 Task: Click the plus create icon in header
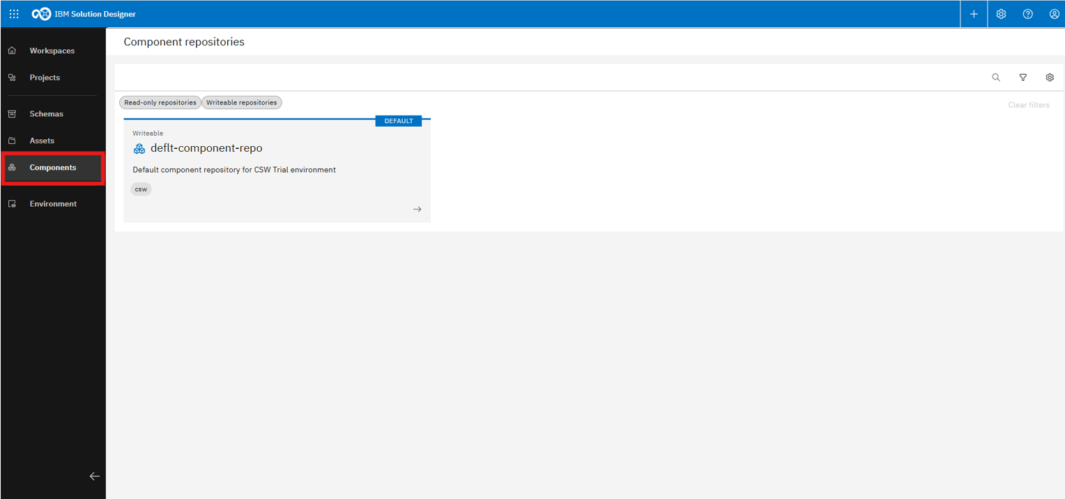pos(974,14)
